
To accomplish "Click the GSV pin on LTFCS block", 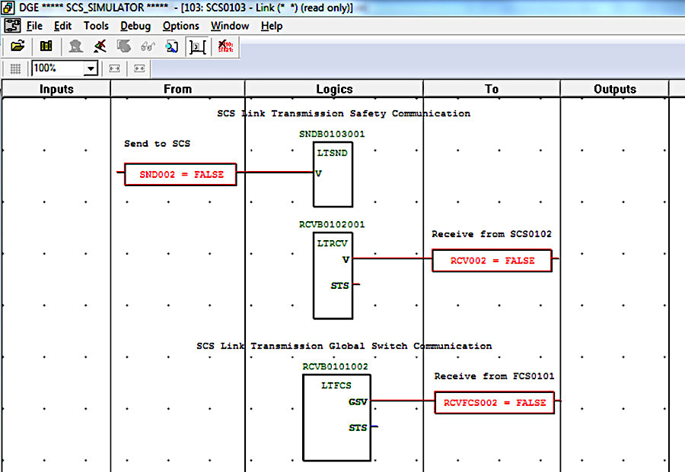I will [358, 402].
